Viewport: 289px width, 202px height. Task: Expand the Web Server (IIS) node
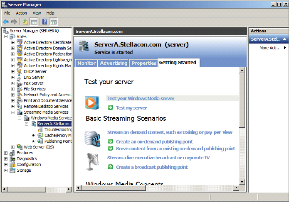pos(13,147)
